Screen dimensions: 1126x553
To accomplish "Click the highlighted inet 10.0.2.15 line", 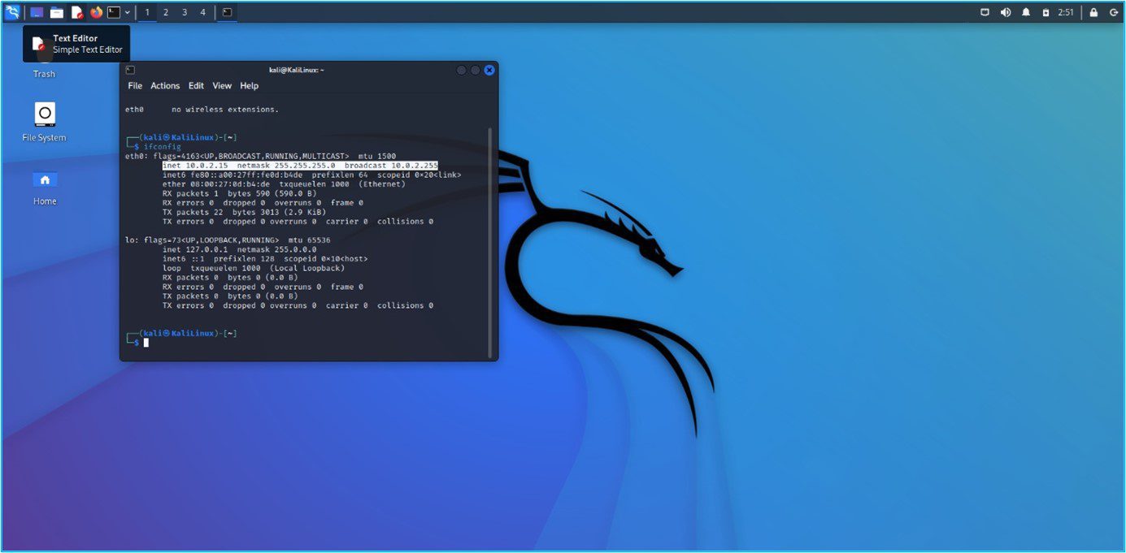I will point(300,166).
